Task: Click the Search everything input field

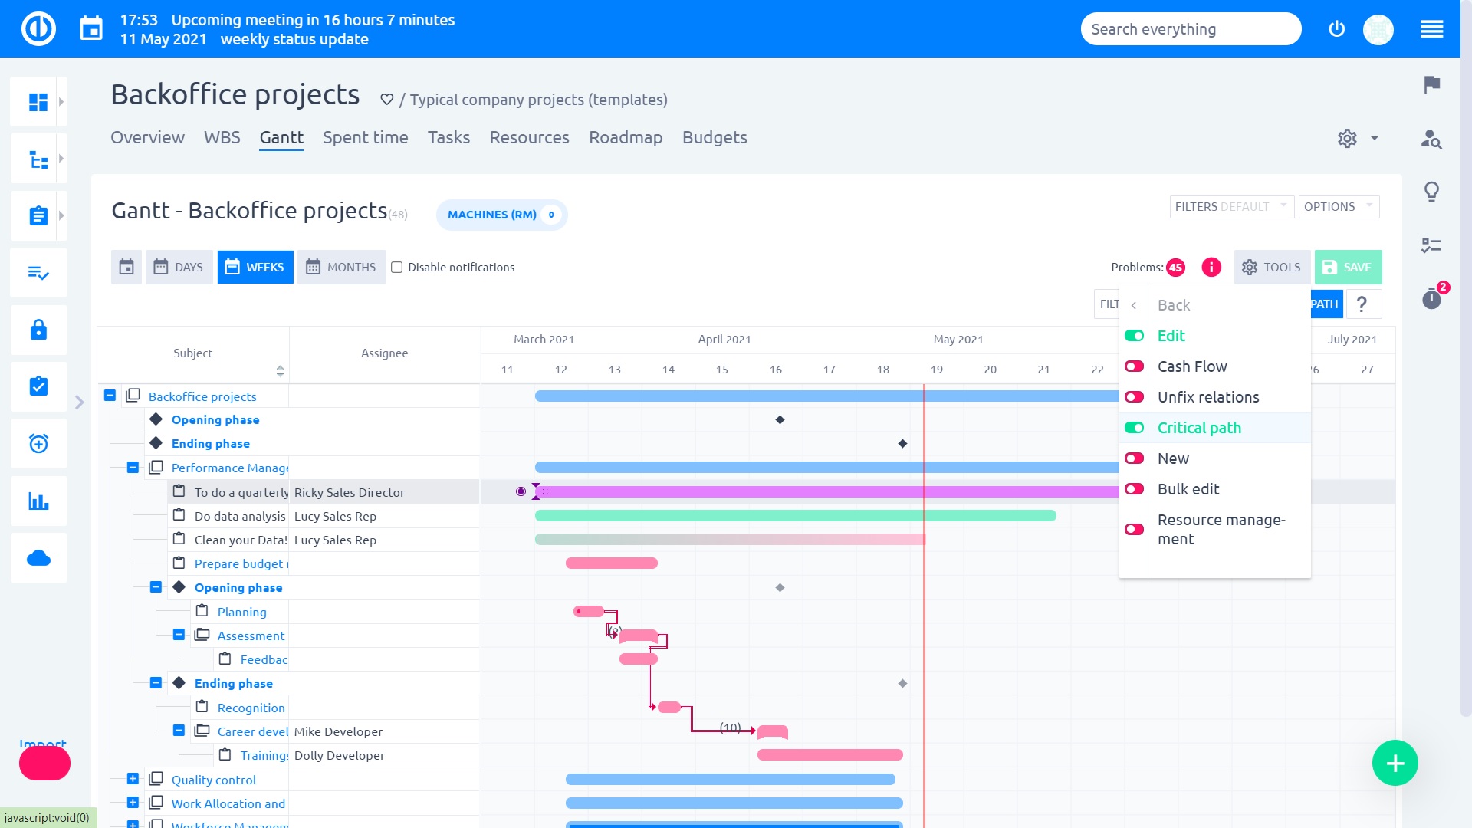Action: [x=1190, y=29]
